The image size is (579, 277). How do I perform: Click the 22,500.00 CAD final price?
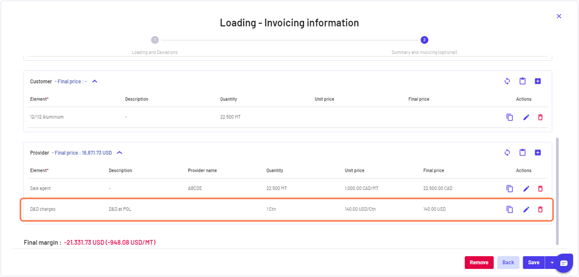tap(438, 189)
